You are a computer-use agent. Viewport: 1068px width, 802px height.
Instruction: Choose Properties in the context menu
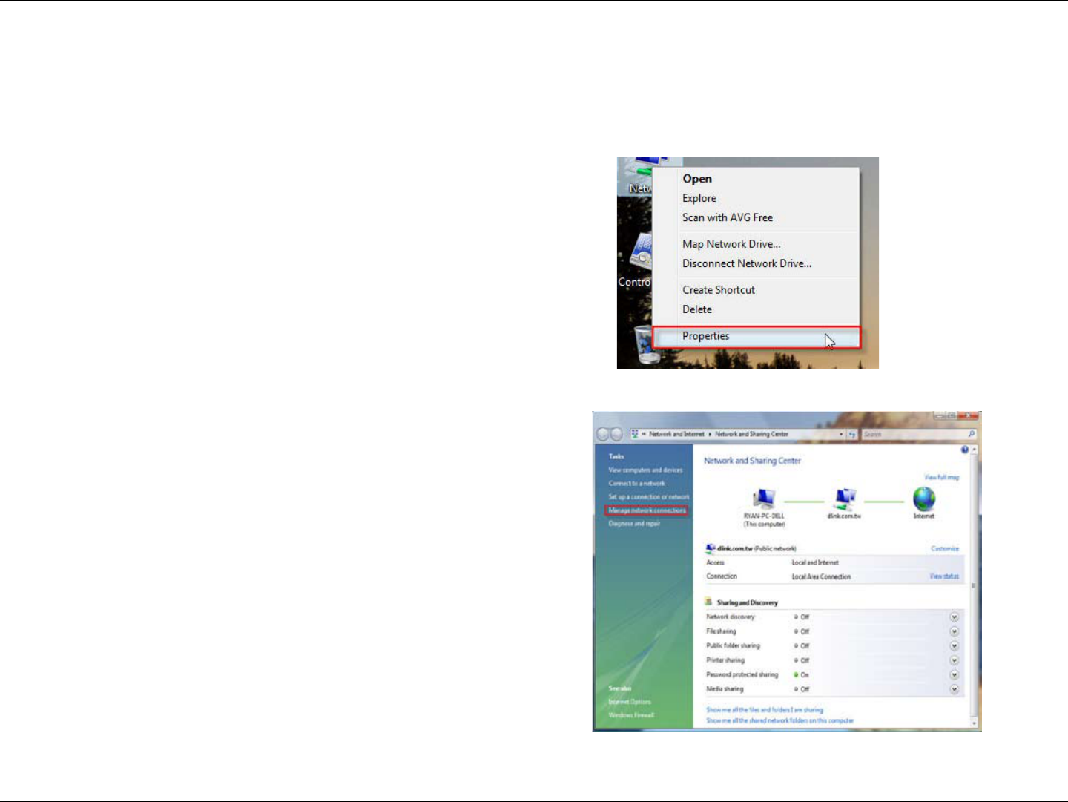click(x=756, y=337)
